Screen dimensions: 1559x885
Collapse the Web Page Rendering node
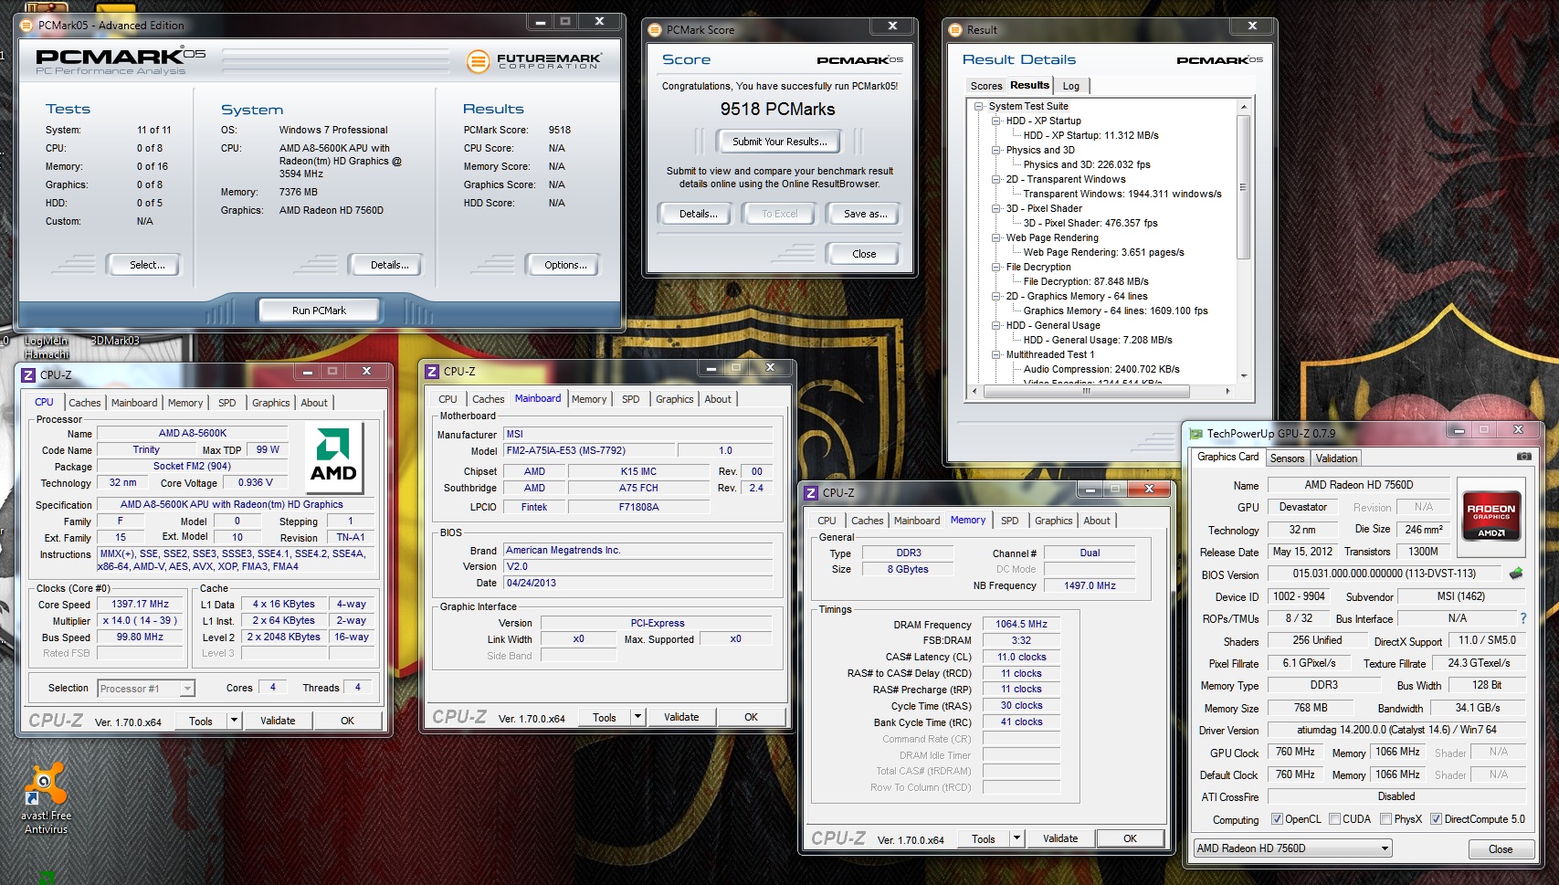996,237
